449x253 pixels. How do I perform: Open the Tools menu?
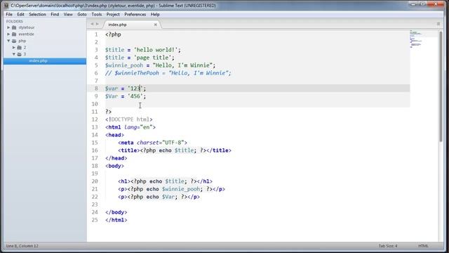[x=97, y=14]
